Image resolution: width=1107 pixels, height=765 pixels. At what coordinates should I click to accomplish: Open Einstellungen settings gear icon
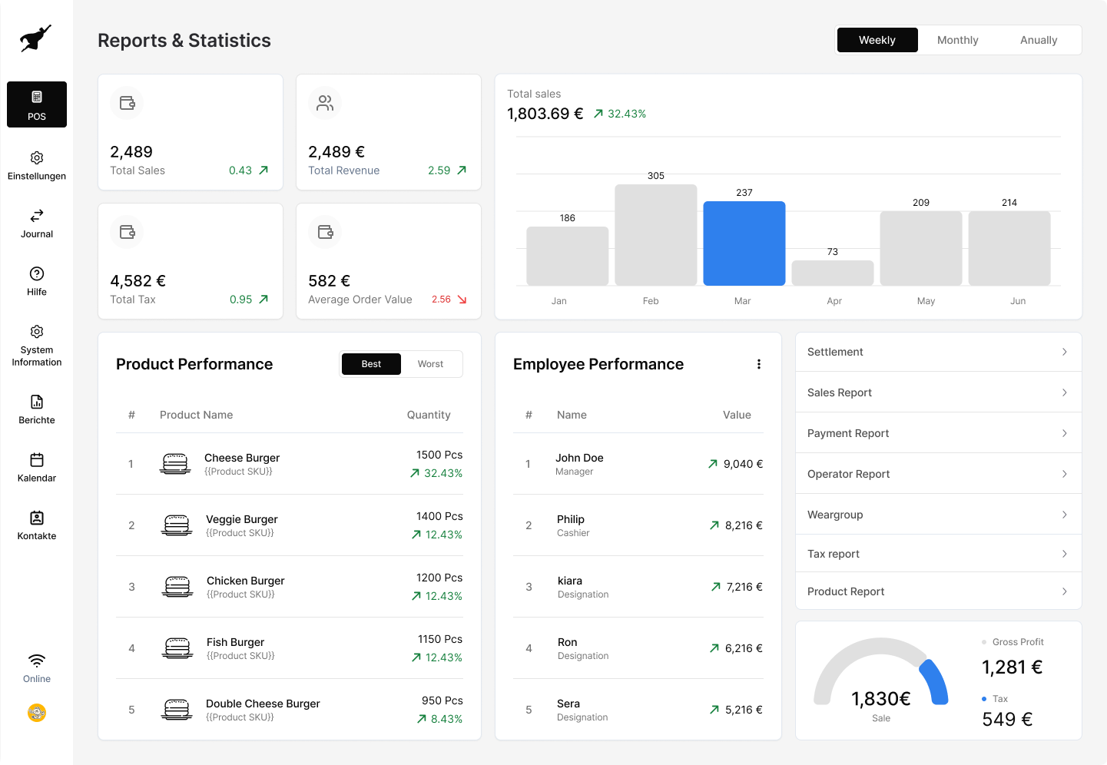pyautogui.click(x=37, y=158)
